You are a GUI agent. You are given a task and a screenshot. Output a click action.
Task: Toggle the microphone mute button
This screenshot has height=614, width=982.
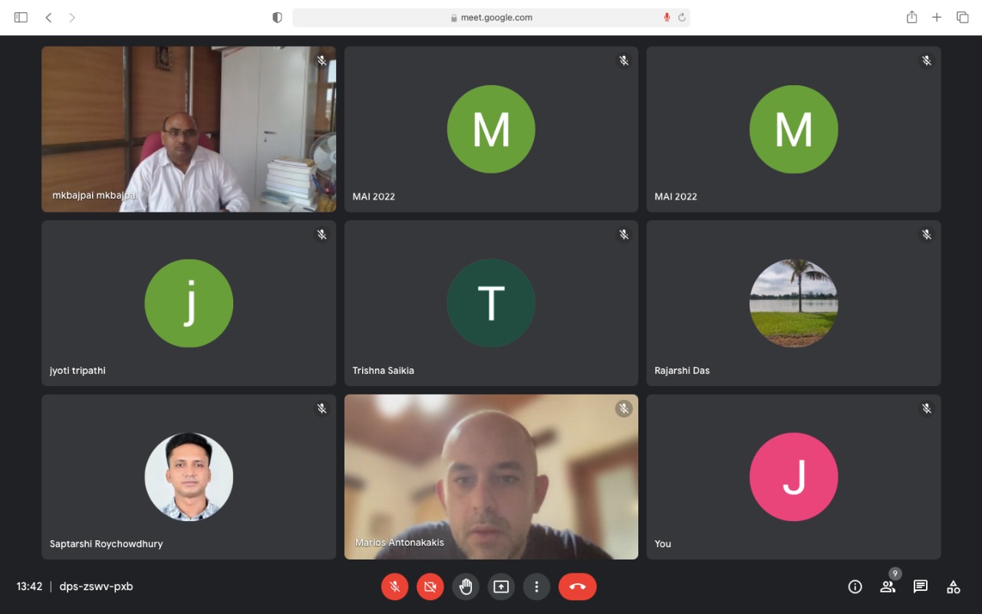coord(394,586)
